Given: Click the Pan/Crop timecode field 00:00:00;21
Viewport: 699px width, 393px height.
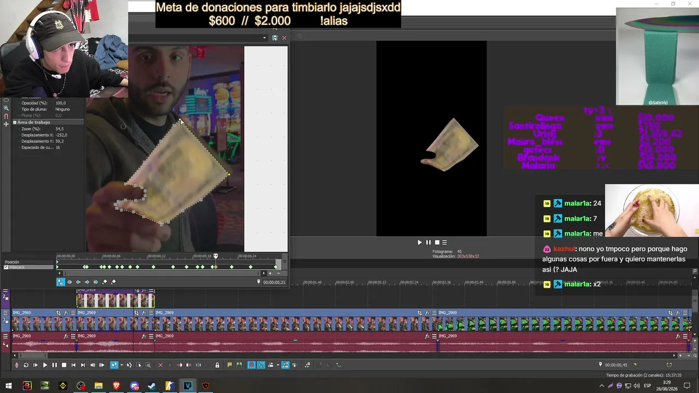Looking at the screenshot, I should point(274,282).
